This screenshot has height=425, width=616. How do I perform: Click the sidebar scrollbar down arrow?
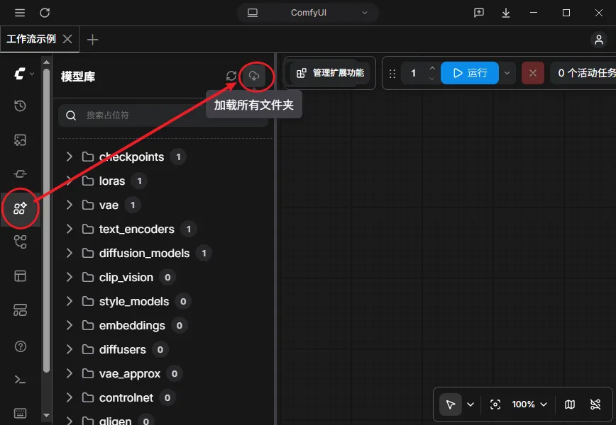click(46, 415)
